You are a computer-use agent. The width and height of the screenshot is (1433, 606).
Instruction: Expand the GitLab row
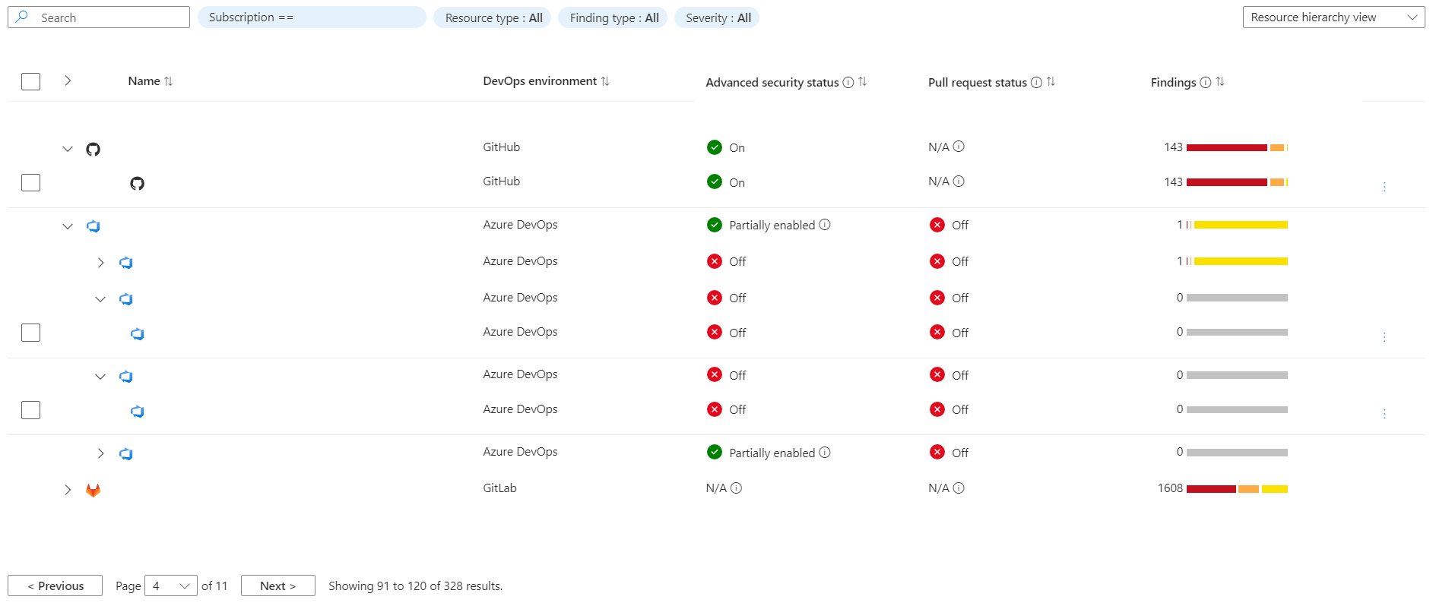68,490
